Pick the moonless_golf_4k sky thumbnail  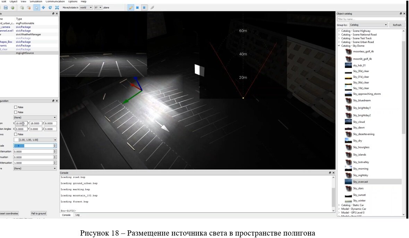click(x=349, y=52)
